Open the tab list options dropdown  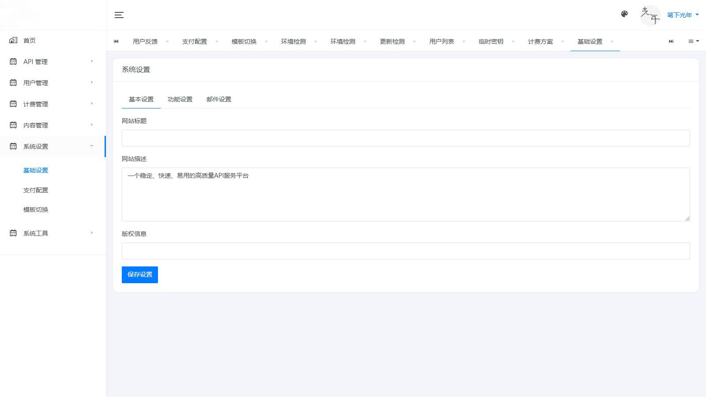(693, 41)
